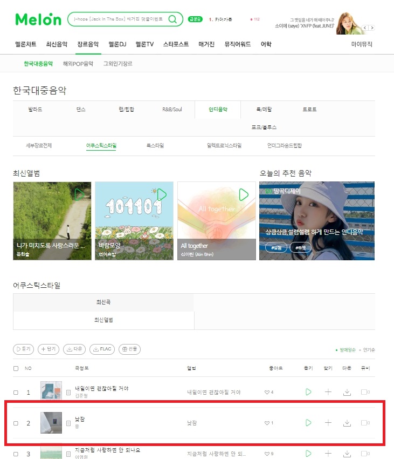This screenshot has height=459, width=394.
Task: Download song 2 낮잠 via download icon
Action: point(347,423)
